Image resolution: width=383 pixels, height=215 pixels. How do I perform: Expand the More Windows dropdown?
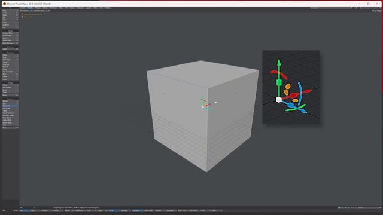[10, 43]
